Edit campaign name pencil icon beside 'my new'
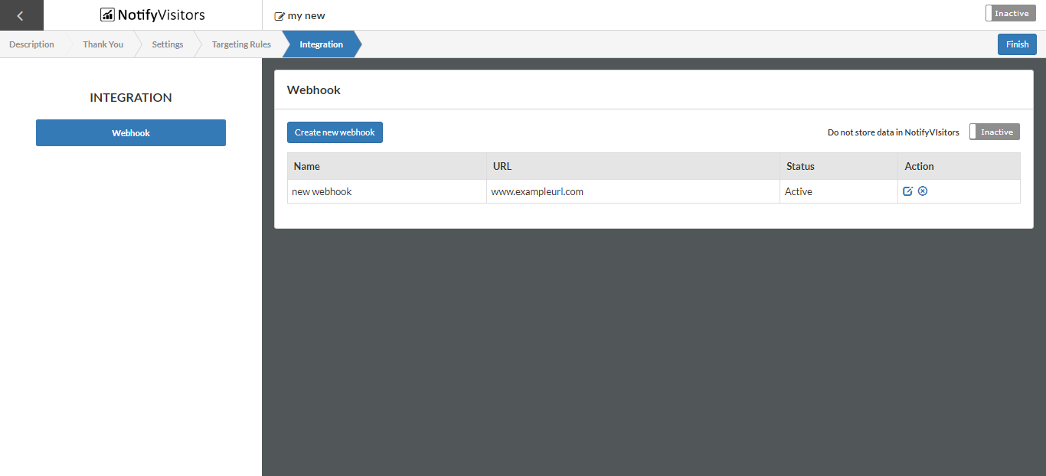The image size is (1046, 476). (x=279, y=16)
